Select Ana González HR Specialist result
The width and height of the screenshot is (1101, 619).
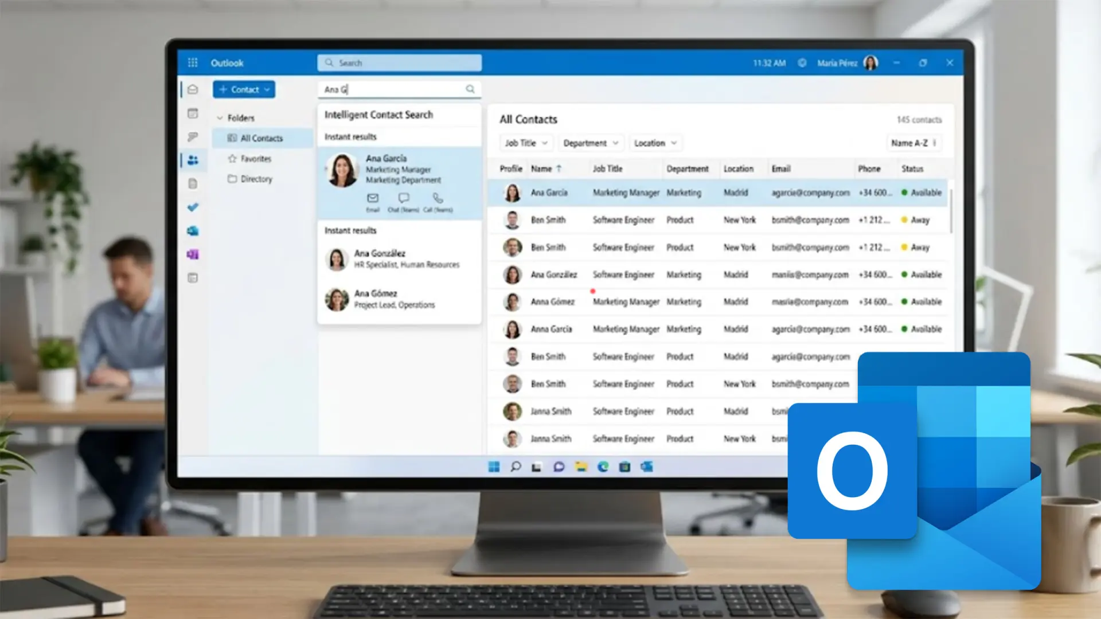click(x=399, y=258)
